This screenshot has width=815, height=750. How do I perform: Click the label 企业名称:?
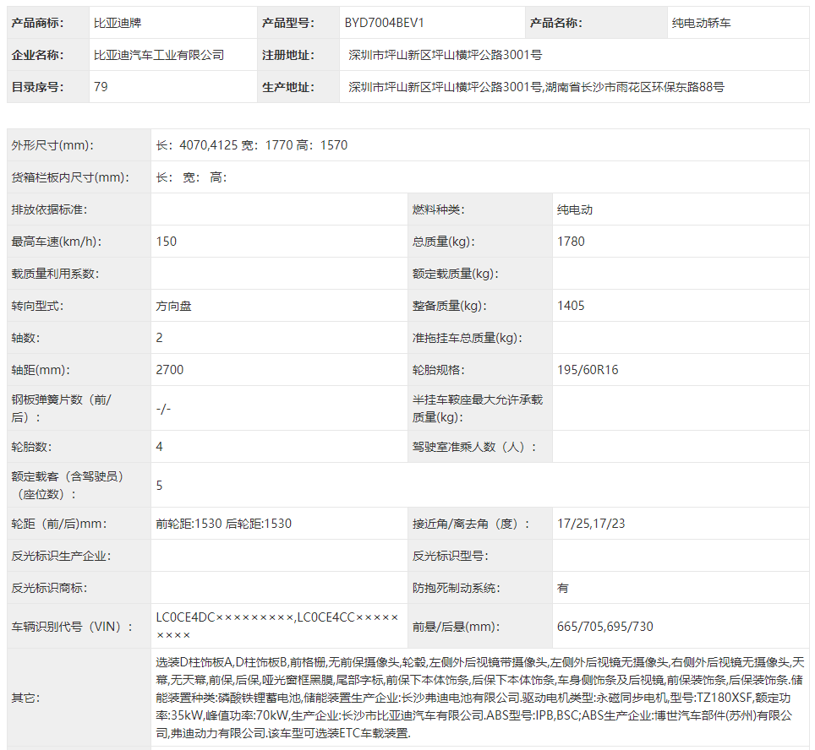tap(37, 55)
